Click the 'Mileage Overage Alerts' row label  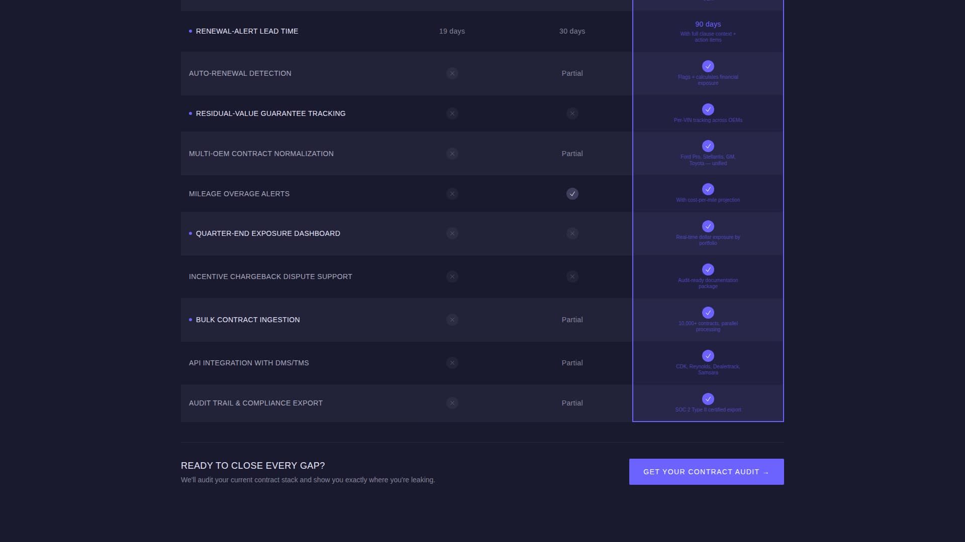(239, 194)
